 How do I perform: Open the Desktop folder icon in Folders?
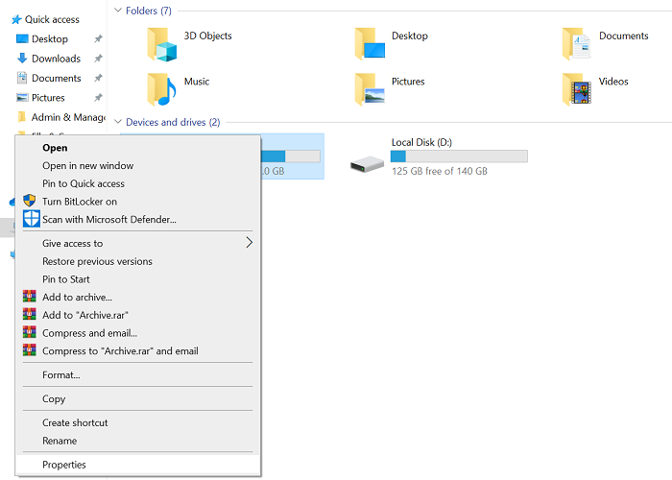[370, 44]
